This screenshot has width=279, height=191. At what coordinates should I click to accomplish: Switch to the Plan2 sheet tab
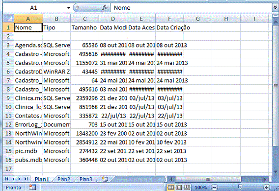(64, 179)
